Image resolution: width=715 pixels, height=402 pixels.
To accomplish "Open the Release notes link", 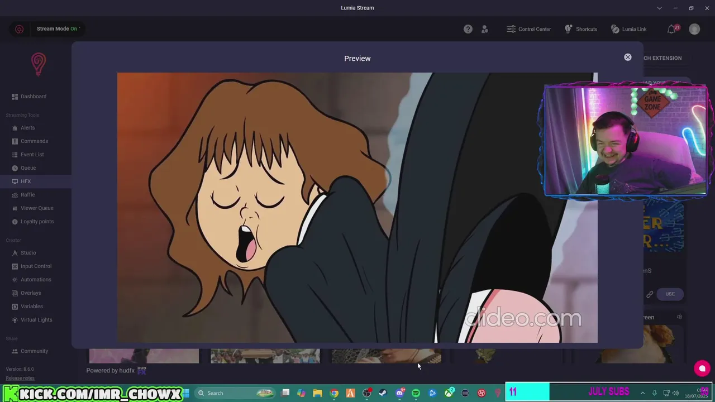I will 20,378.
